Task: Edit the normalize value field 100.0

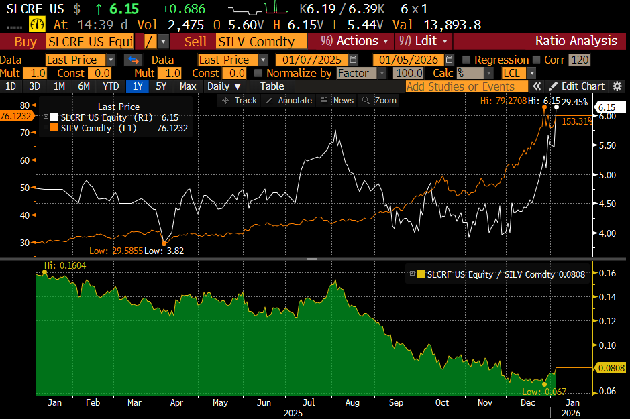Action: tap(409, 73)
